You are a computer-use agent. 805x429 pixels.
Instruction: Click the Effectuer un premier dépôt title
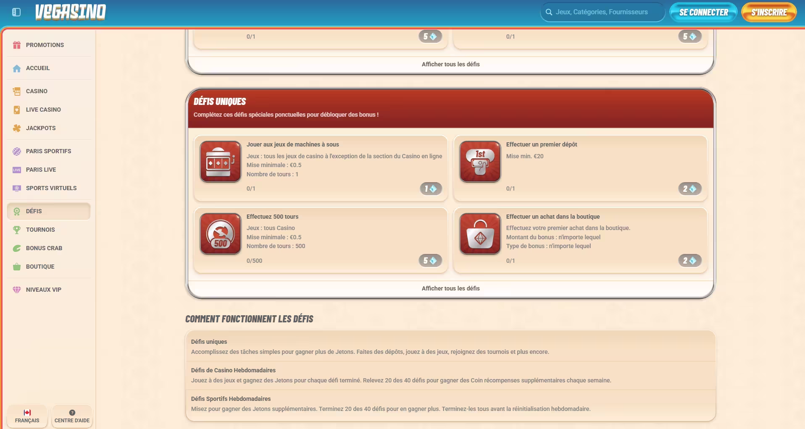coord(542,144)
